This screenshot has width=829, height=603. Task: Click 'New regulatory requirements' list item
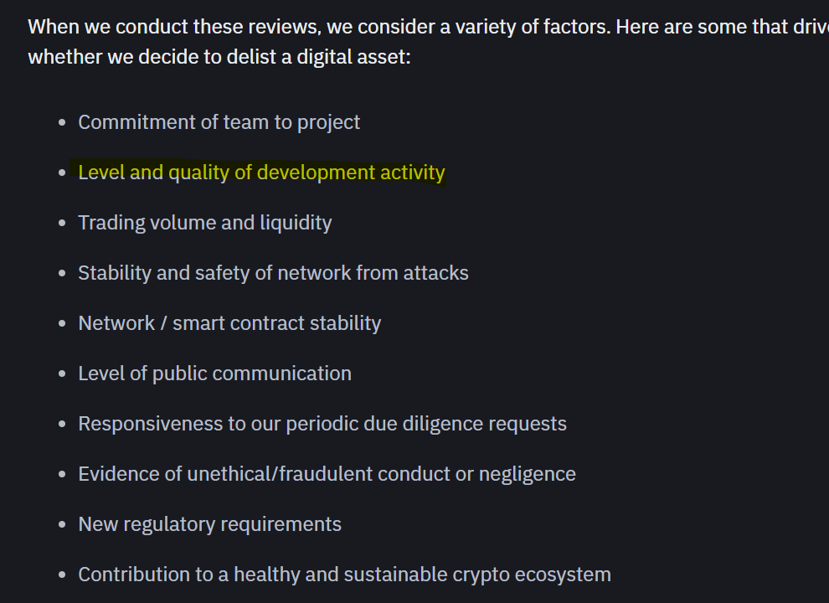pos(209,524)
